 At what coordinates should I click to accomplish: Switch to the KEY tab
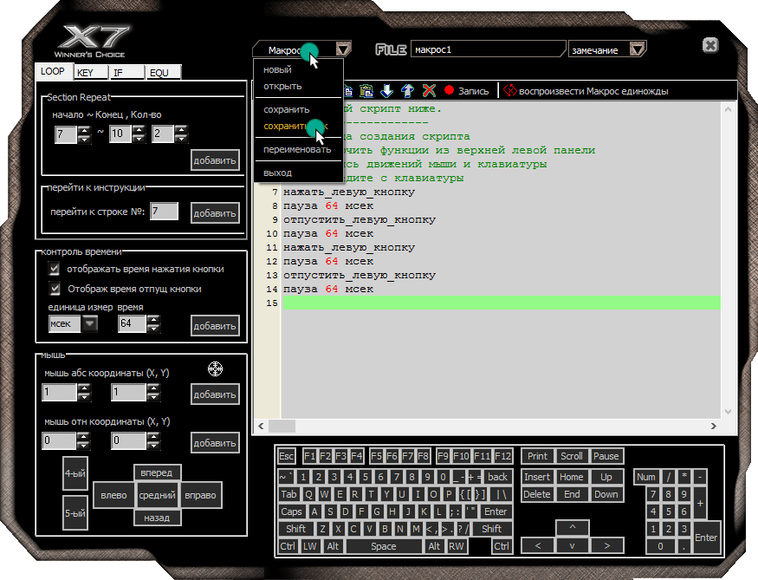(x=90, y=73)
